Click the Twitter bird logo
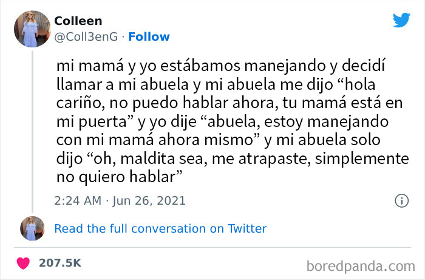This screenshot has height=280, width=425. [x=401, y=19]
